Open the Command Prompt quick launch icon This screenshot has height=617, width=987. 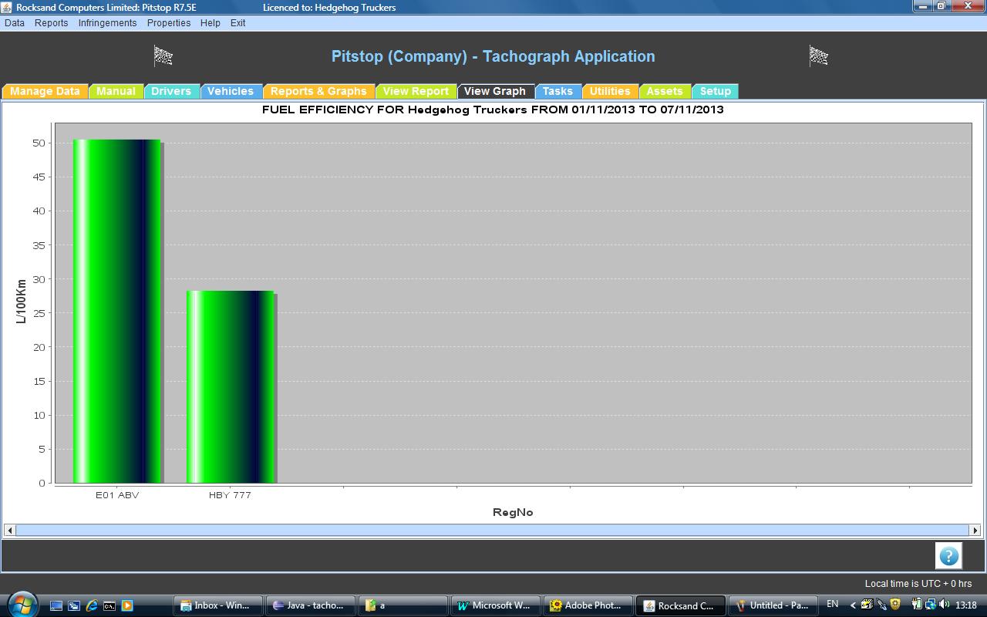(109, 605)
